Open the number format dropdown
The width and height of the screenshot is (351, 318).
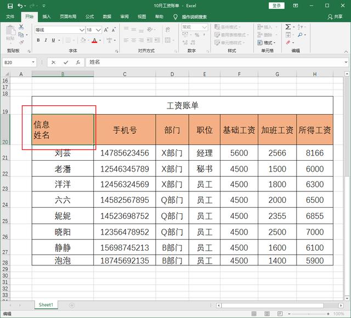point(204,27)
